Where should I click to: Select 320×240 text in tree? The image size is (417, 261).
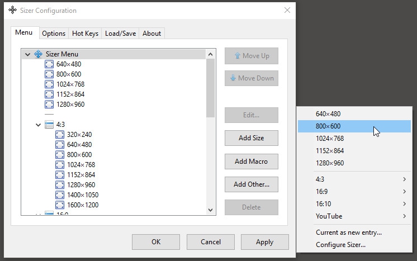click(79, 135)
